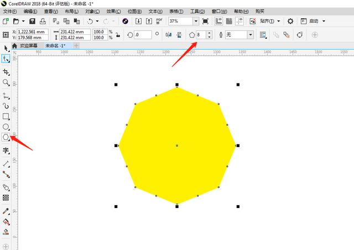Screen dimensions: 354x250
Task: Click the 购买 buy menu item
Action: click(260, 11)
